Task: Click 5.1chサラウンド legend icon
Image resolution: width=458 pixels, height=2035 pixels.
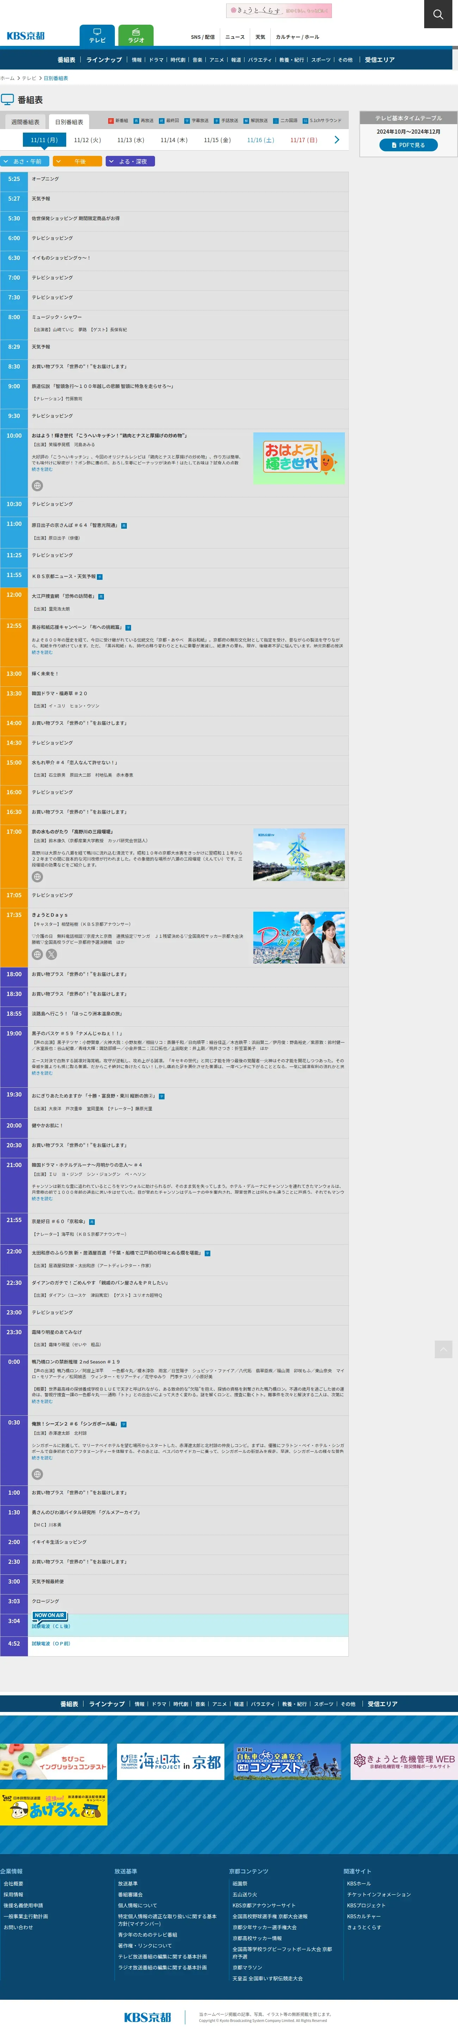Action: [x=305, y=121]
